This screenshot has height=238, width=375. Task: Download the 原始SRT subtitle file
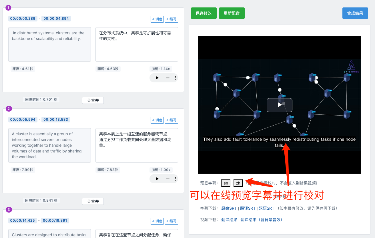tap(229, 208)
